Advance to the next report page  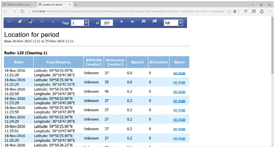click(122, 23)
